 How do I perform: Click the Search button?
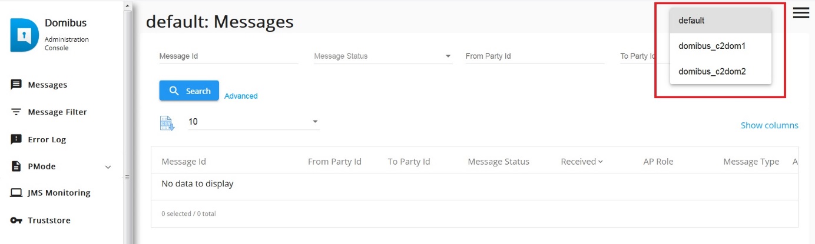click(x=189, y=91)
